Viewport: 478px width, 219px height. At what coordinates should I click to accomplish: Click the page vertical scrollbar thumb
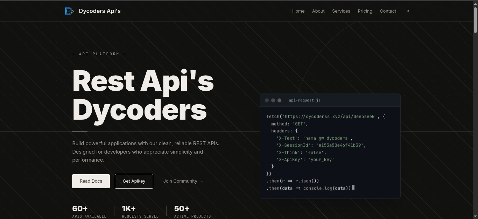(x=475, y=20)
